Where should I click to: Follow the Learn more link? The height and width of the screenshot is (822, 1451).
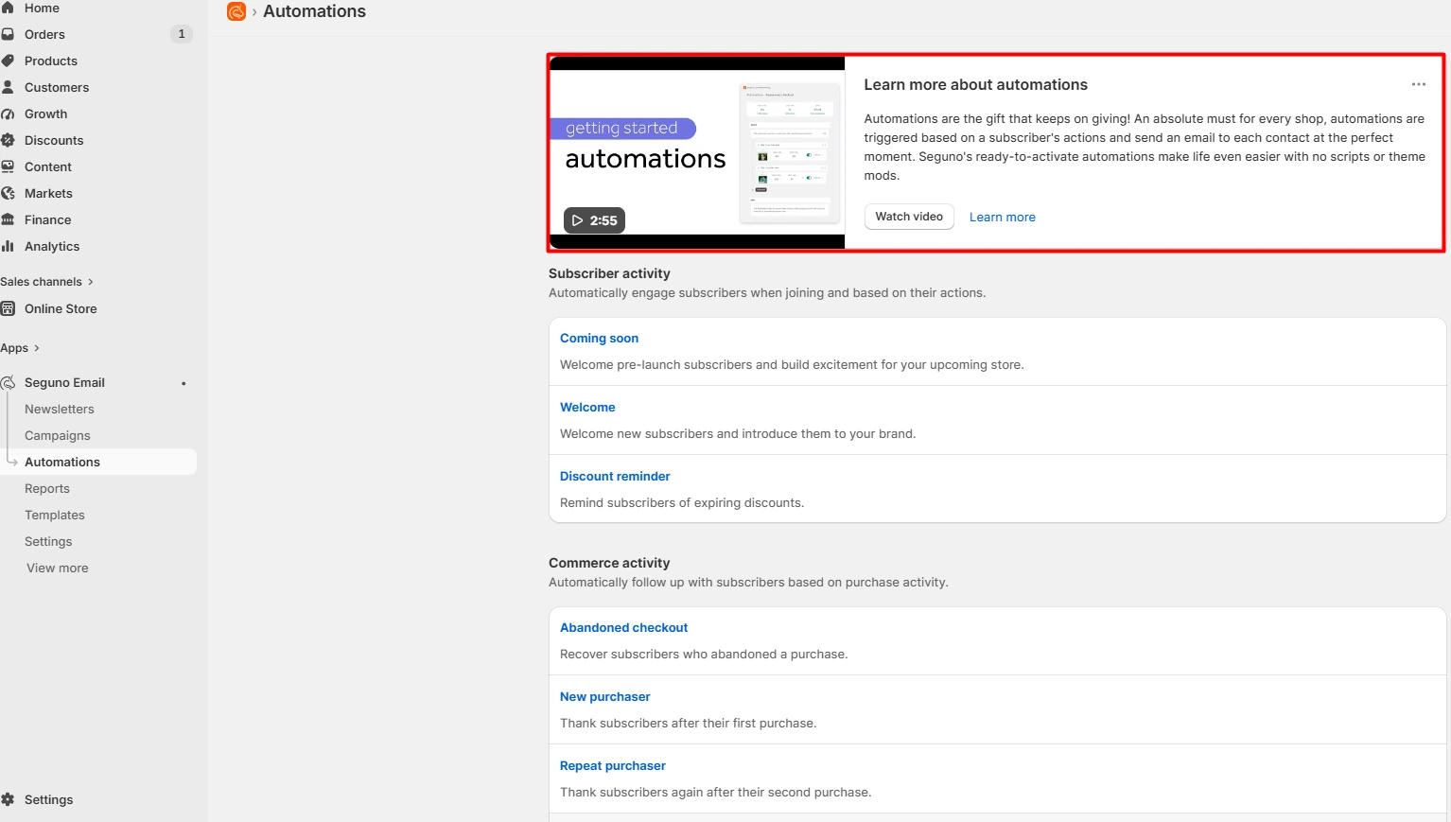(x=1003, y=218)
